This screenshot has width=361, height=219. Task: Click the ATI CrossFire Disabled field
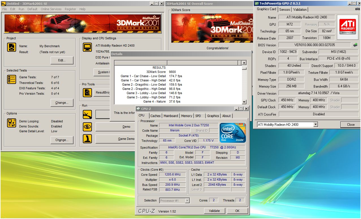click(x=319, y=114)
